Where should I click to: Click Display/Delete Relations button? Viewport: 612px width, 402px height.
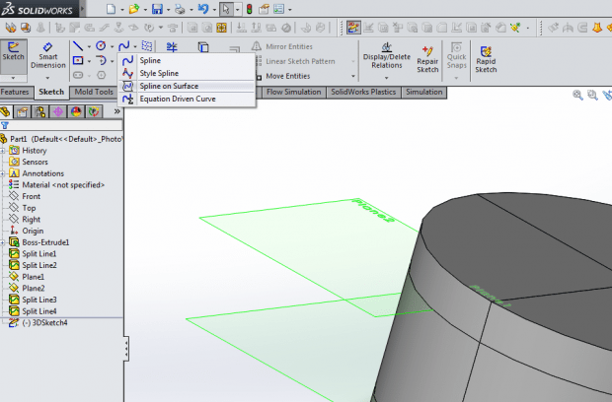coord(386,56)
